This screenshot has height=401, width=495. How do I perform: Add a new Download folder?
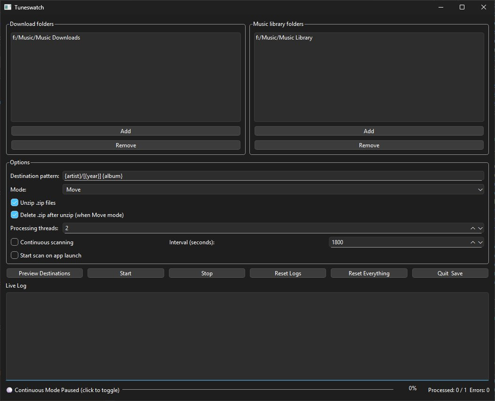click(126, 131)
